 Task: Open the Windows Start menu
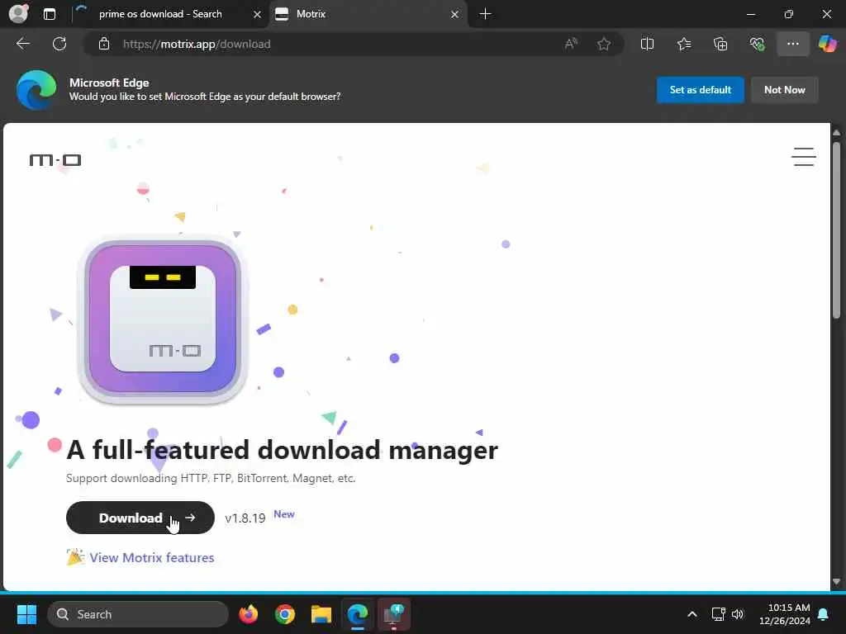[x=26, y=614]
